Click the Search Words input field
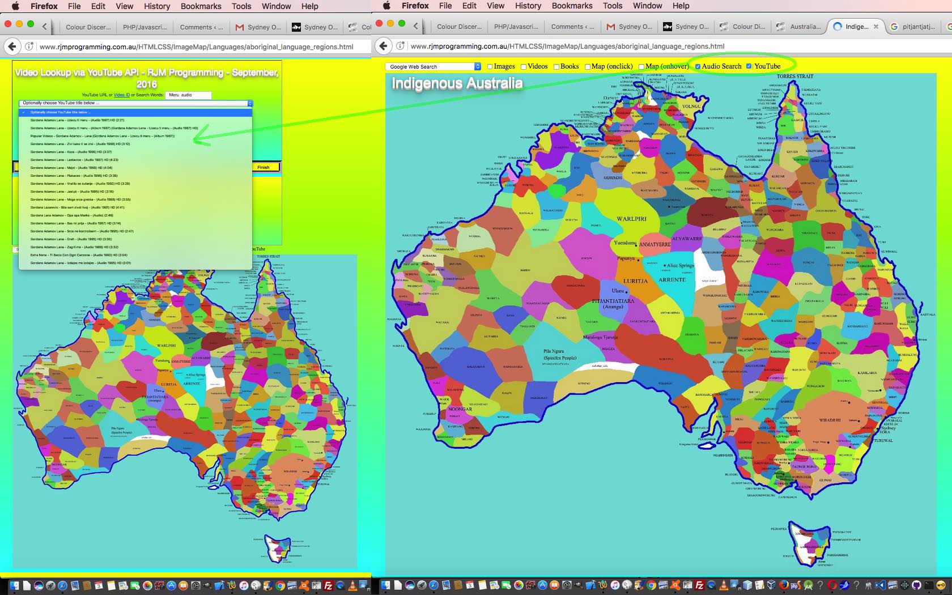Screen dimensions: 952x595 (x=188, y=95)
